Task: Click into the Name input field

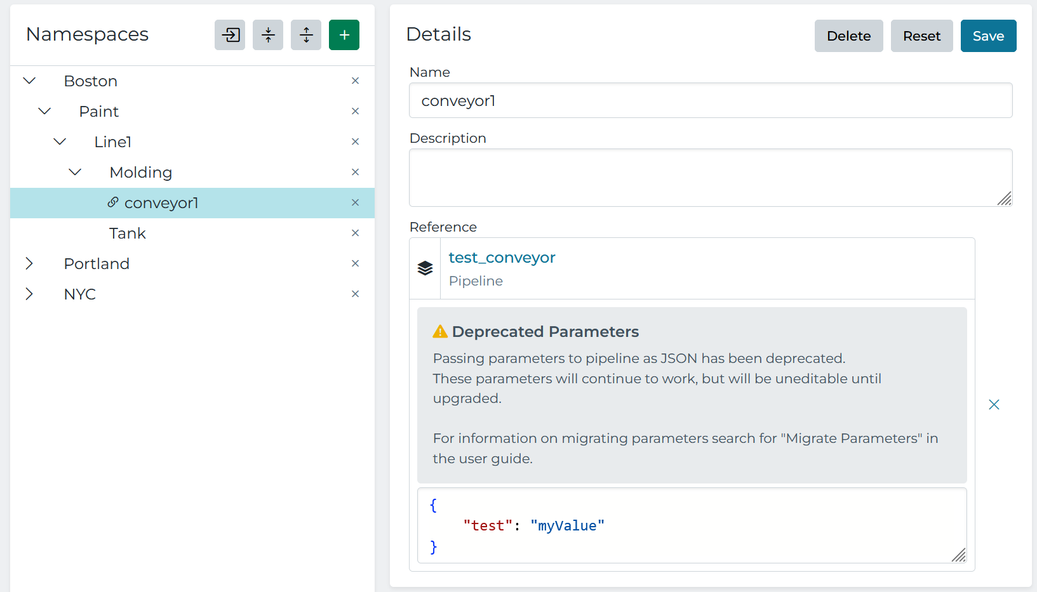Action: pos(711,100)
